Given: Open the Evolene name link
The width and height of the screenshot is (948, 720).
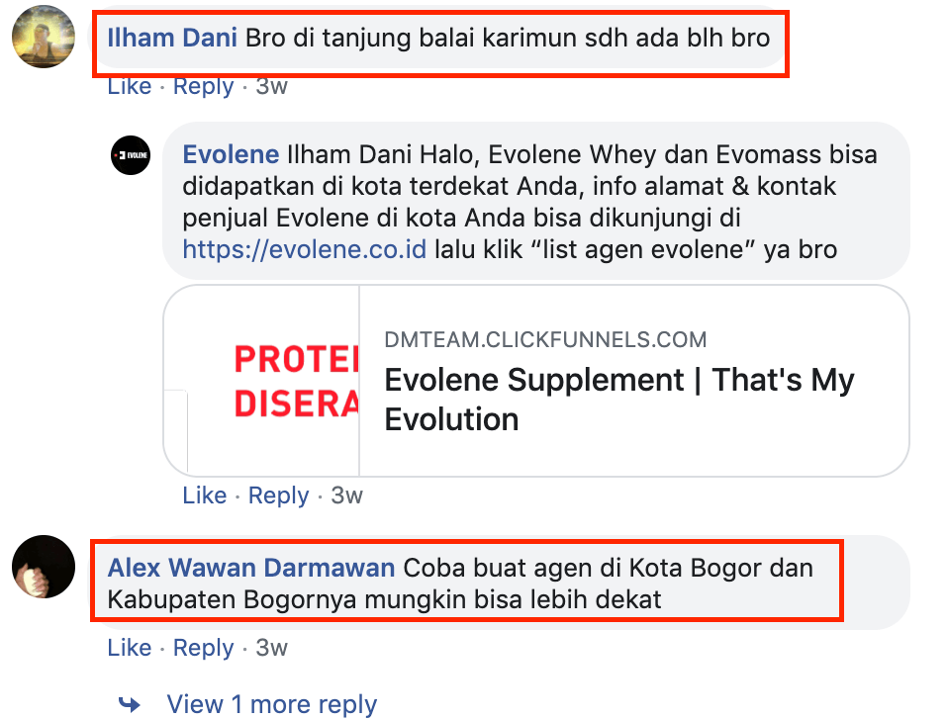Looking at the screenshot, I should click(231, 154).
